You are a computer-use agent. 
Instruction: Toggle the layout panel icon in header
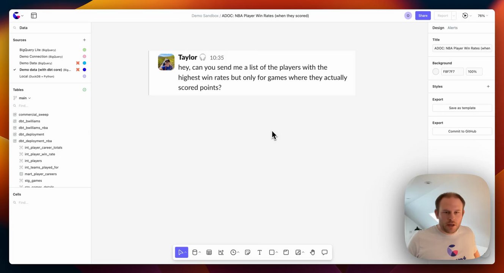[x=34, y=16]
